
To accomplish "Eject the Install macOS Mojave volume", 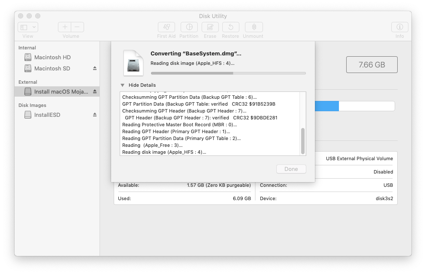I will [95, 91].
